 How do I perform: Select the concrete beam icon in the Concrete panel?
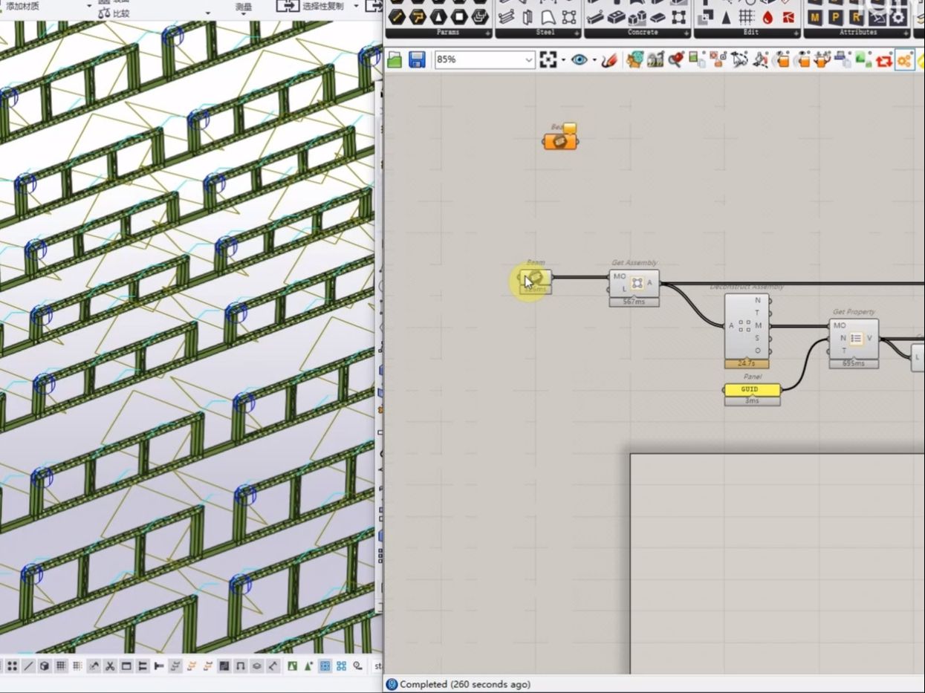pos(595,17)
